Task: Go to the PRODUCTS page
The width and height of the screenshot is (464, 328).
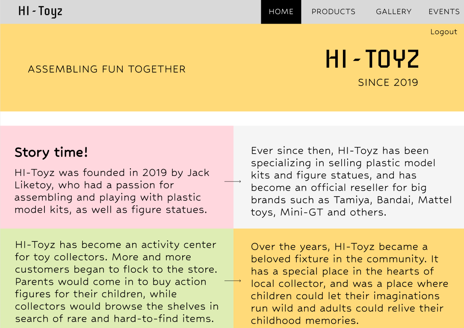Action: click(333, 12)
